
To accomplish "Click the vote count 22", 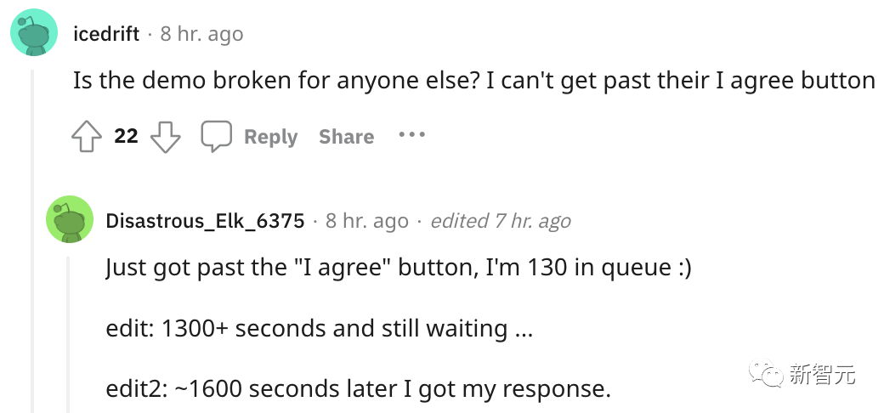I will pos(126,137).
